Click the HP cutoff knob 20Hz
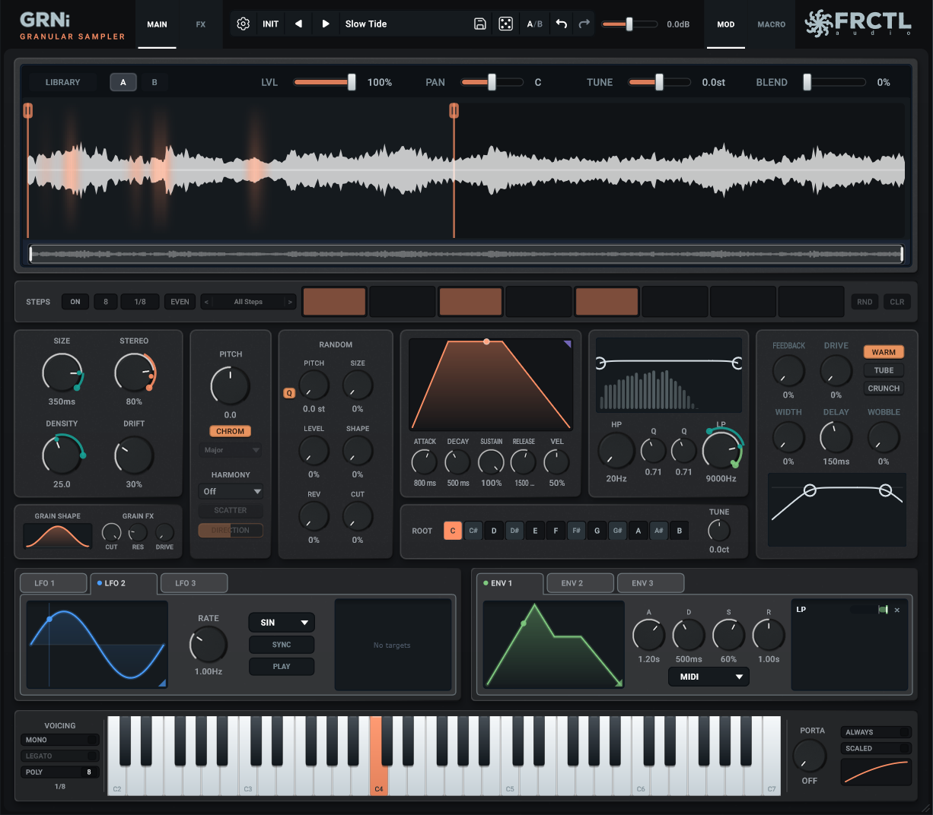Viewport: 933px width, 815px height. [616, 450]
